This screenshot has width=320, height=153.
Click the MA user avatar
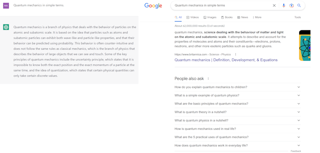pyautogui.click(x=6, y=5)
